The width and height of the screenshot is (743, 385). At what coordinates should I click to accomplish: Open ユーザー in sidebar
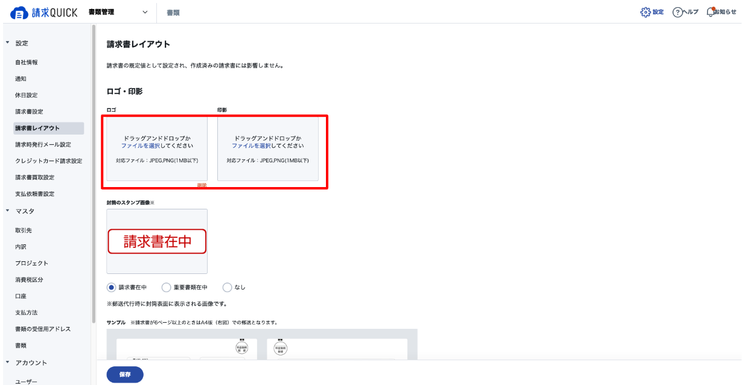[x=26, y=381]
